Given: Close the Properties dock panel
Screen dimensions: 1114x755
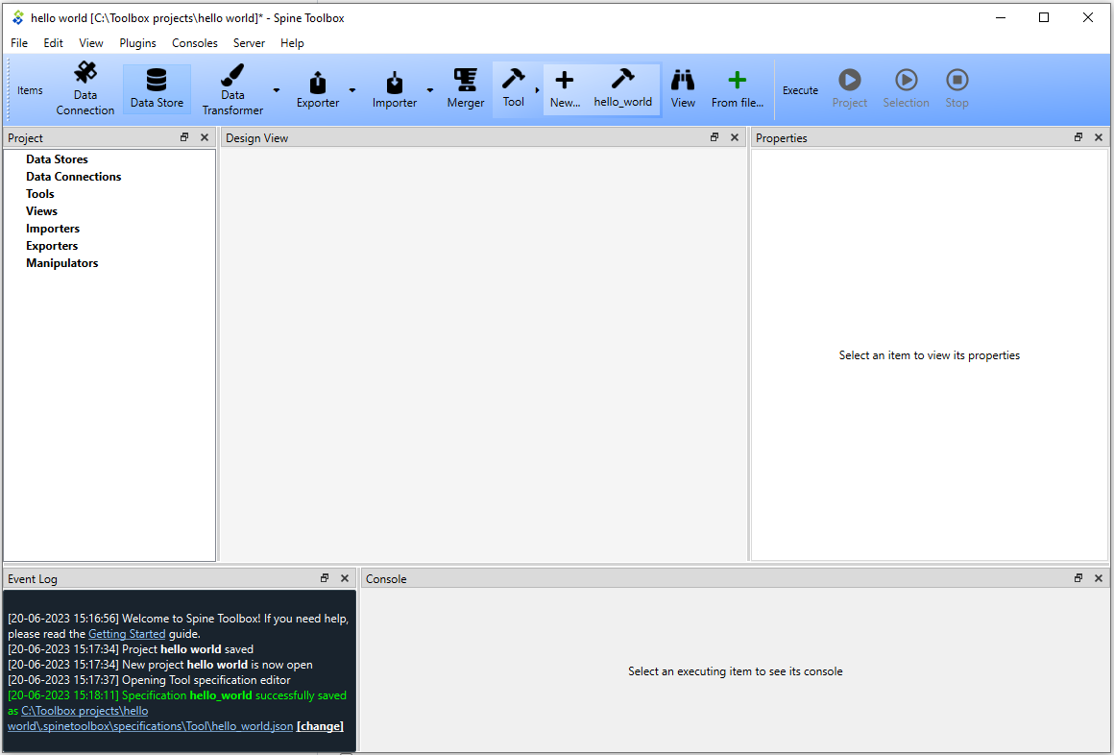Looking at the screenshot, I should click(1099, 137).
